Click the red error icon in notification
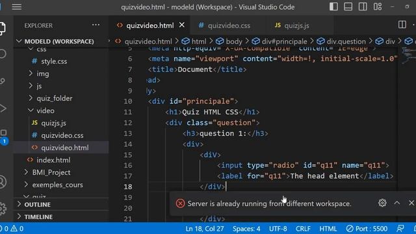The width and height of the screenshot is (416, 234). tap(180, 203)
